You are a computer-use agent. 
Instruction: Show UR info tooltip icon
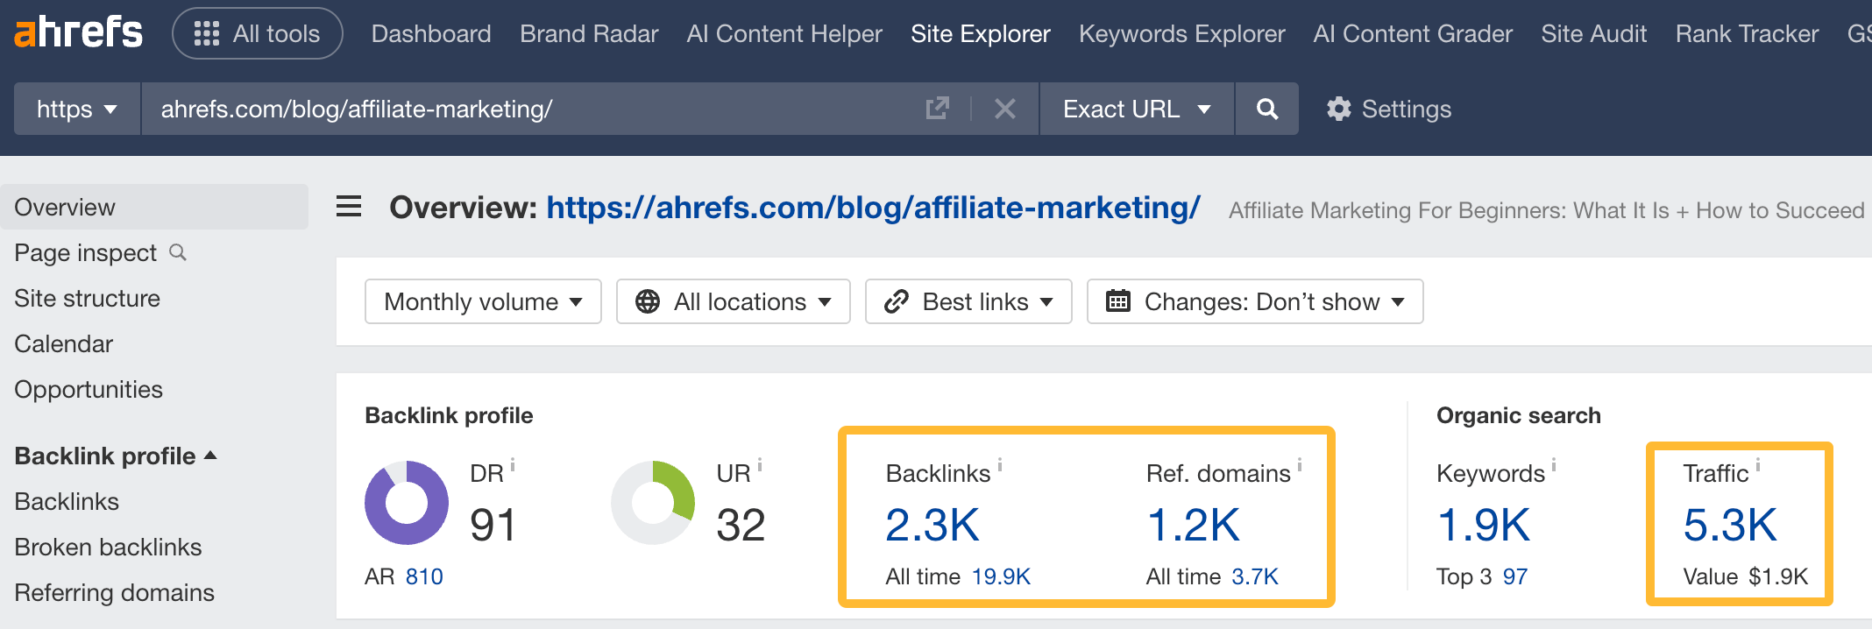[760, 465]
